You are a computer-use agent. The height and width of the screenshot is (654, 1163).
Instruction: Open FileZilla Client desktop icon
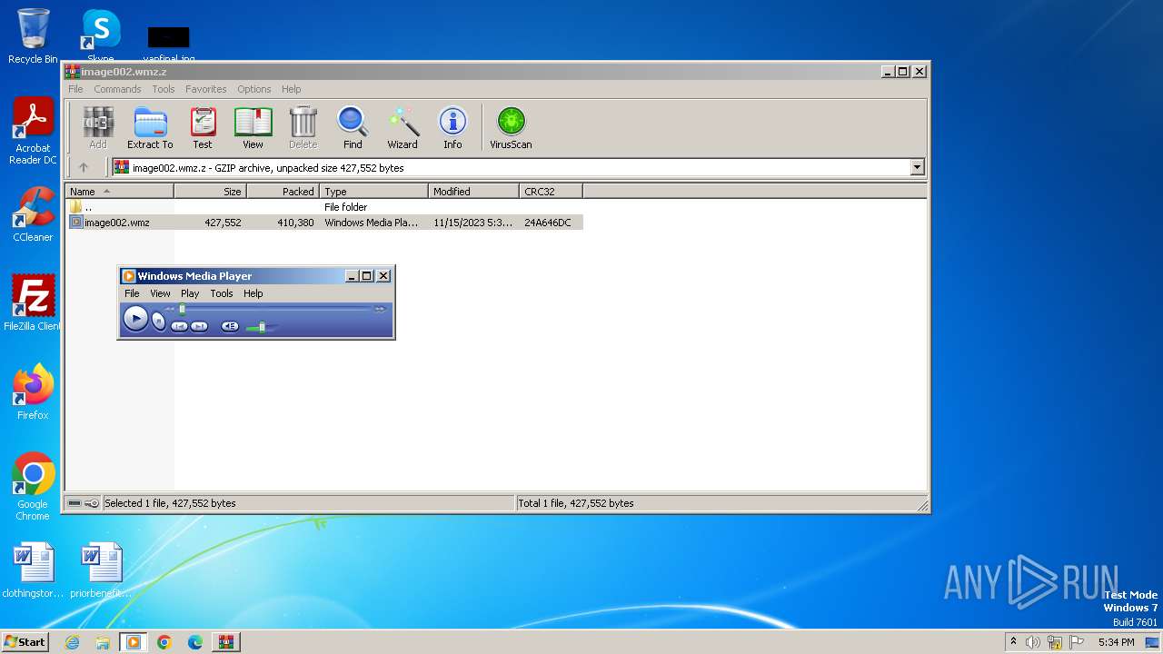(33, 303)
